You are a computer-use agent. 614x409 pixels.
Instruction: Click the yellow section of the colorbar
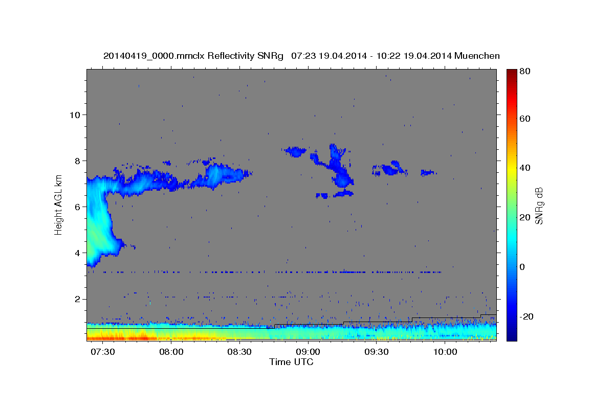(511, 169)
